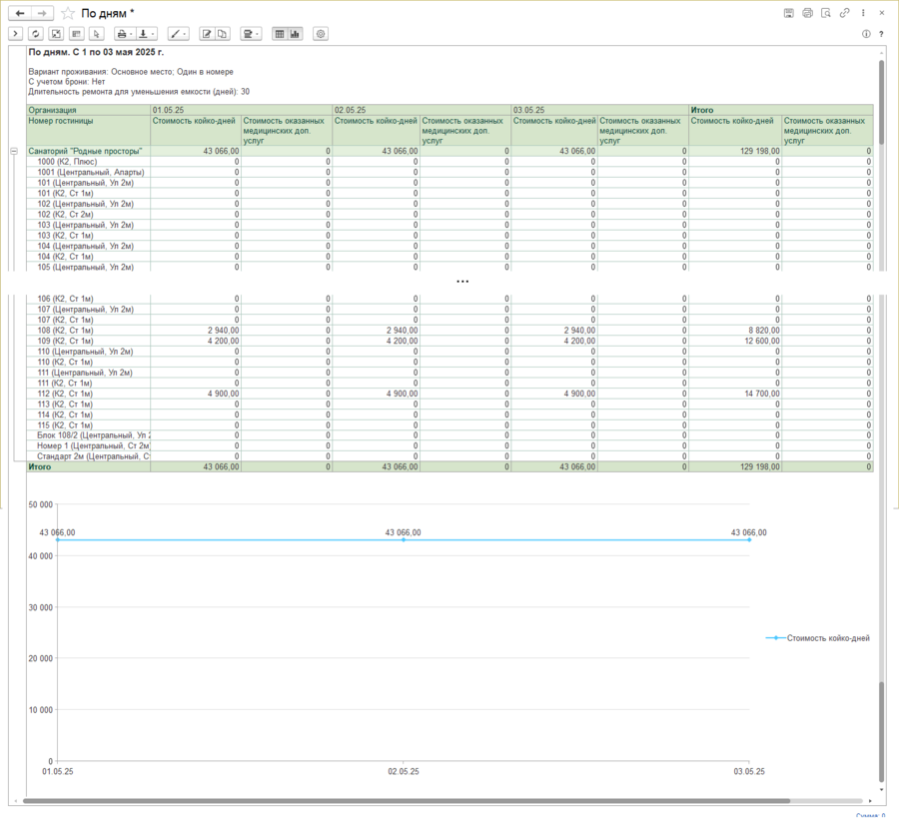This screenshot has width=899, height=819.
Task: Navigate back with left arrow button
Action: [x=19, y=13]
